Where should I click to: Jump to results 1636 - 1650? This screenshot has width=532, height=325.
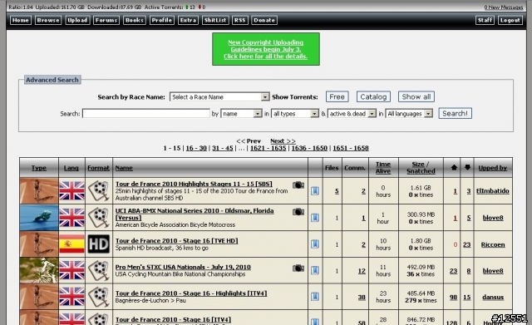pyautogui.click(x=309, y=148)
